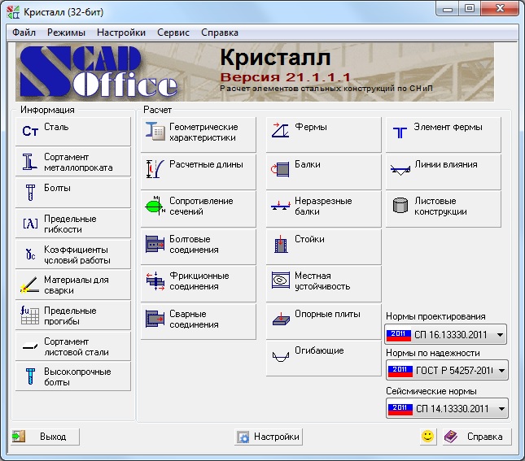Open the Режимы menu
The height and width of the screenshot is (461, 525).
coord(66,33)
